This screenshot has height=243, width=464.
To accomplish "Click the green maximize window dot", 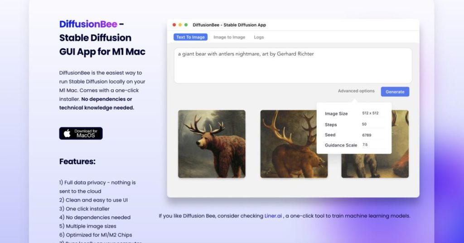I will 186,25.
